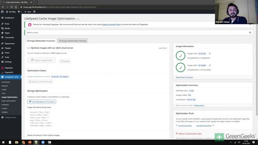Switch to the Image Optimization Summary tab
The height and width of the screenshot is (145, 258).
click(x=41, y=41)
